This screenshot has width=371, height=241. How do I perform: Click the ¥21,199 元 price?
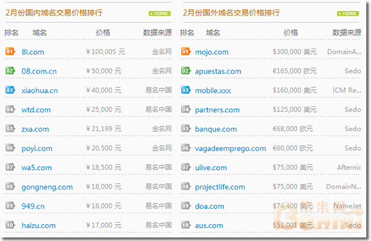click(103, 129)
